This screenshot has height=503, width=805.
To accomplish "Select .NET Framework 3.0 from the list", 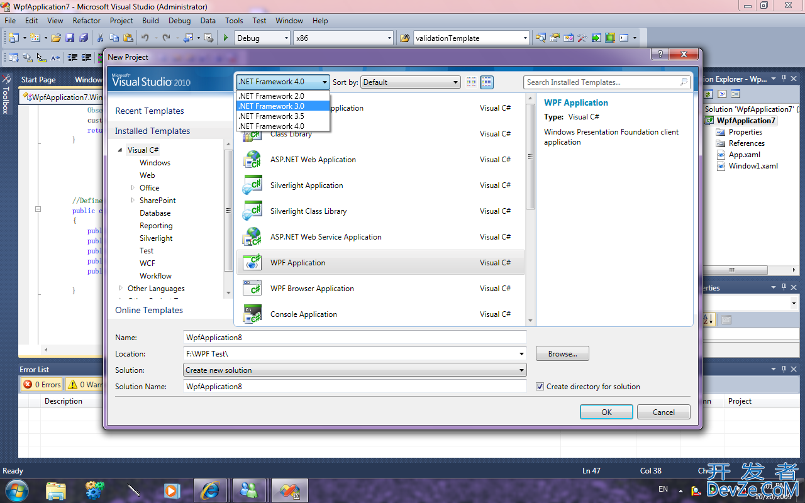I will pos(283,106).
